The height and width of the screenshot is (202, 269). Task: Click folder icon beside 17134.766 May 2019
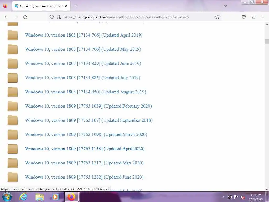pyautogui.click(x=13, y=49)
